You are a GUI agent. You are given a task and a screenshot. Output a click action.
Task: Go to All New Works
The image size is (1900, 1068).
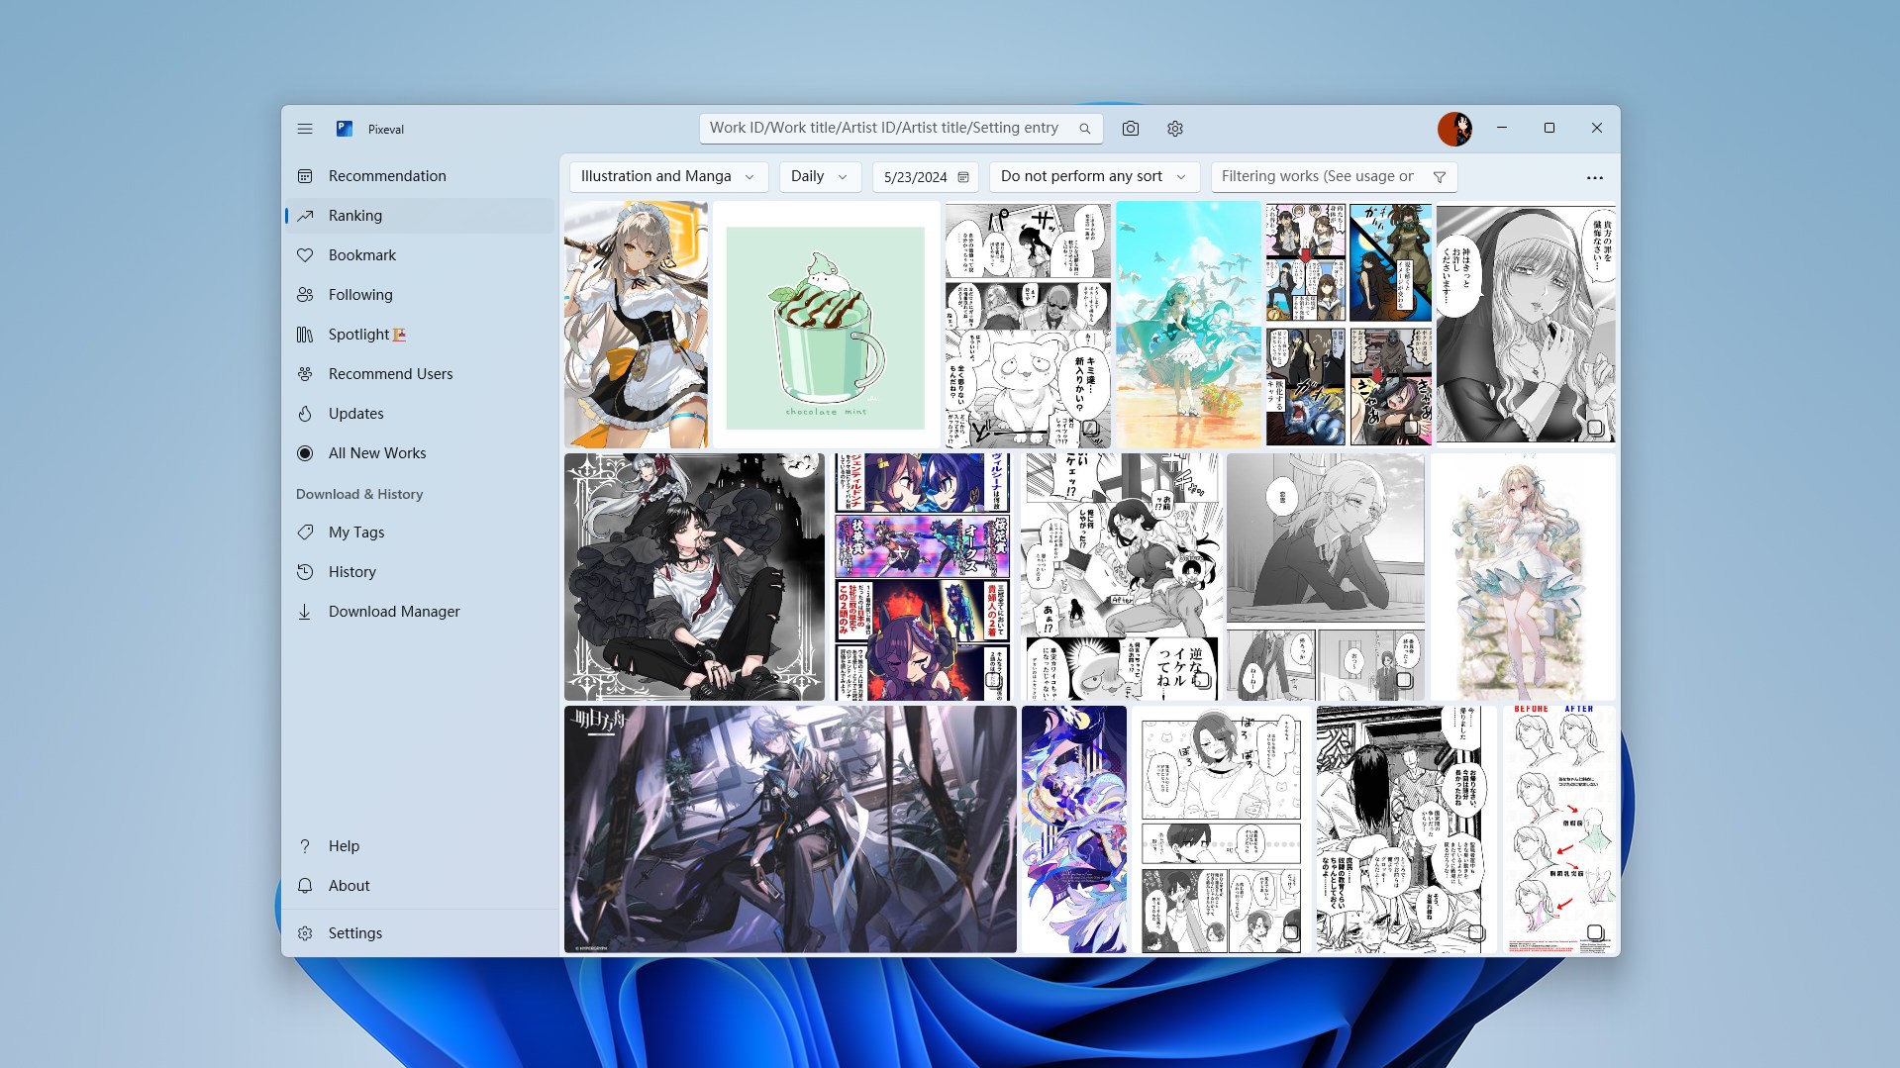[x=376, y=452]
